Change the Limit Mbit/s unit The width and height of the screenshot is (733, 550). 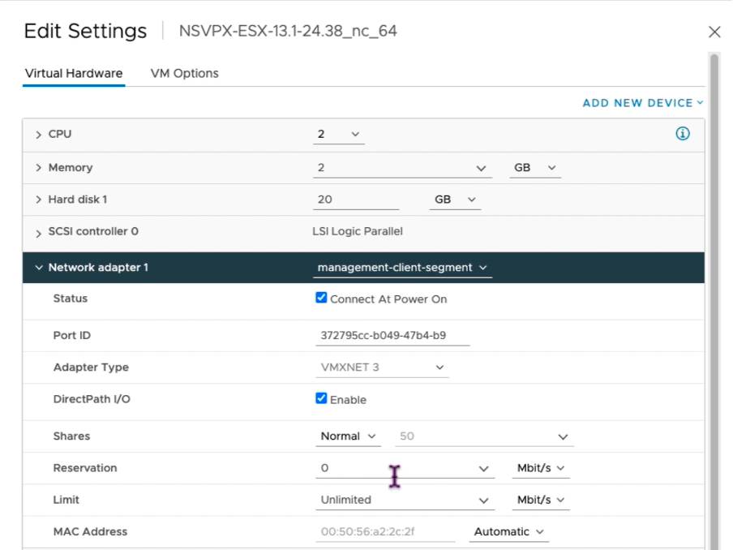tap(541, 500)
